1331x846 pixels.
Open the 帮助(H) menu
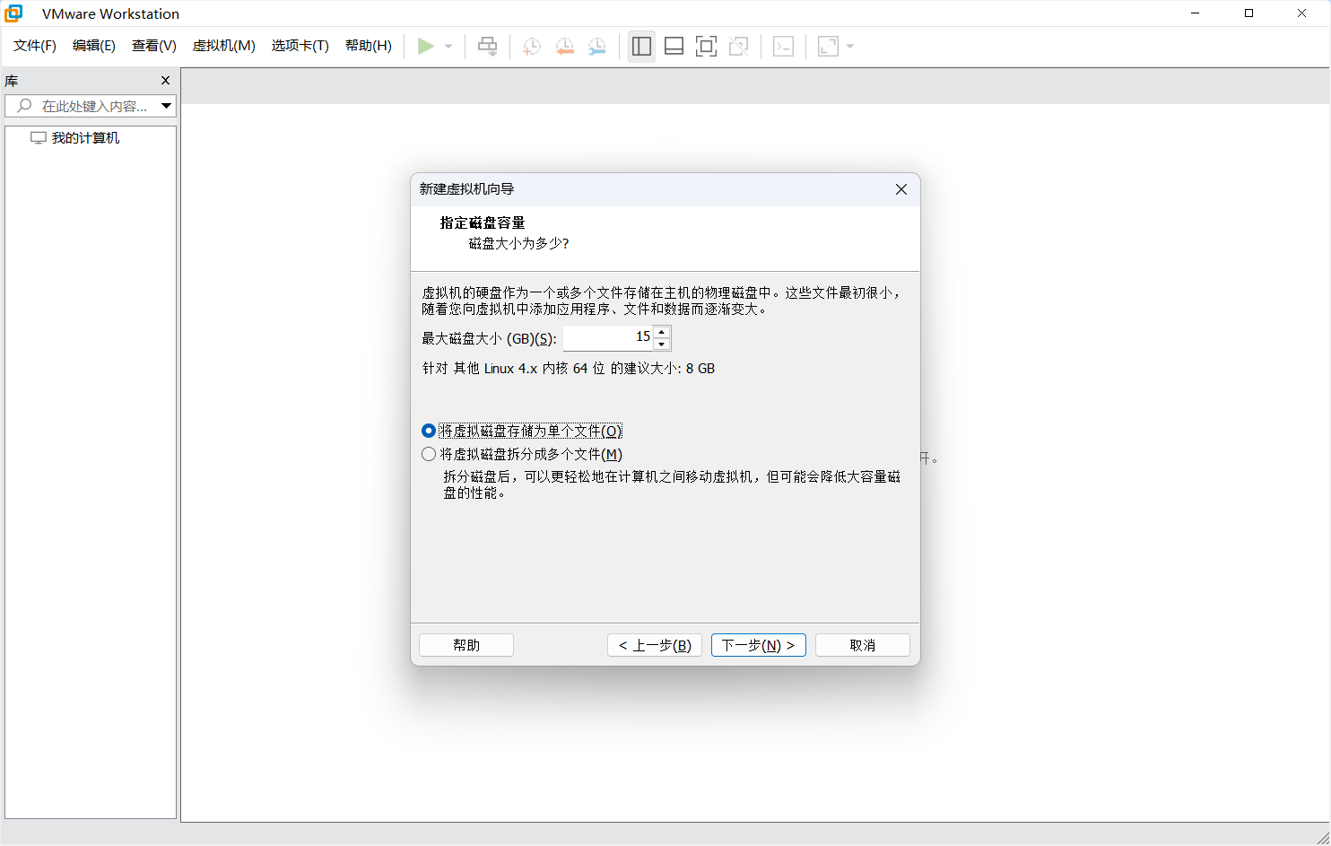369,46
